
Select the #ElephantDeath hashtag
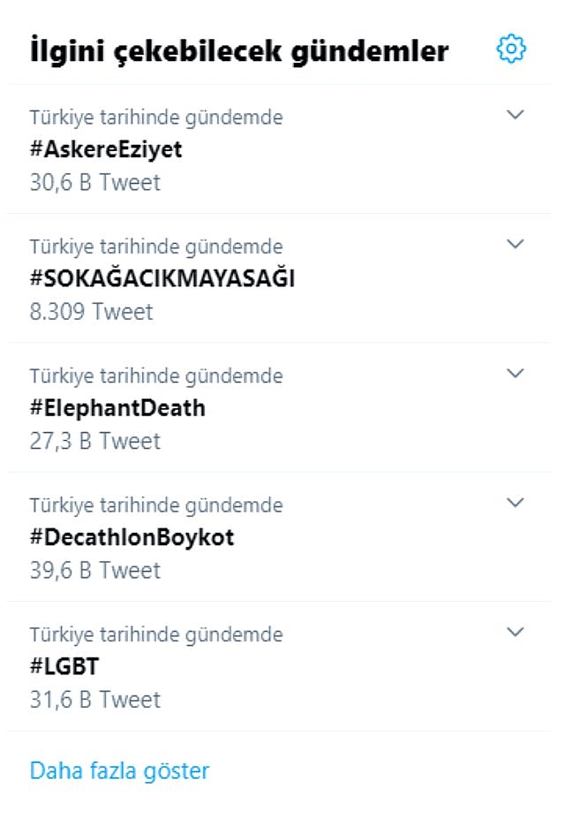(117, 408)
